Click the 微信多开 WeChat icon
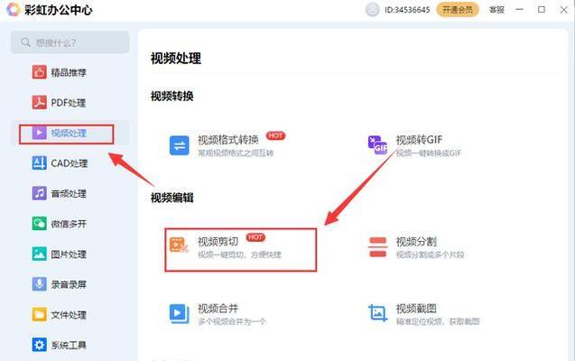The image size is (575, 361). pyautogui.click(x=39, y=224)
